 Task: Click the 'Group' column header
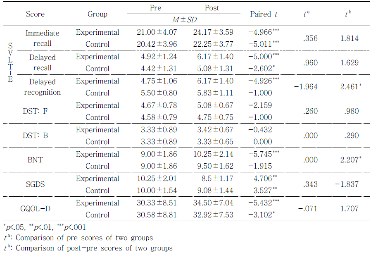97,14
